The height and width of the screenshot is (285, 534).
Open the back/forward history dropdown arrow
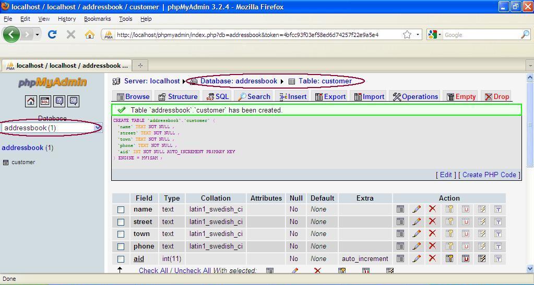pos(37,35)
